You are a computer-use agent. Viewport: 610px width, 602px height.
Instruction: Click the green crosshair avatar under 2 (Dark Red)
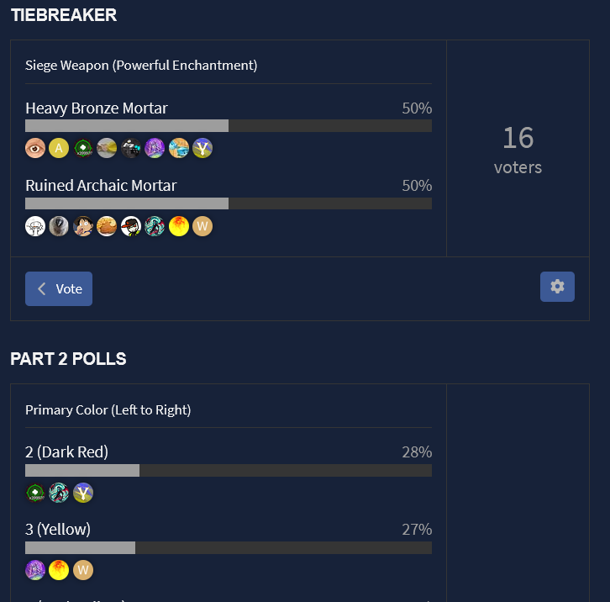point(35,493)
